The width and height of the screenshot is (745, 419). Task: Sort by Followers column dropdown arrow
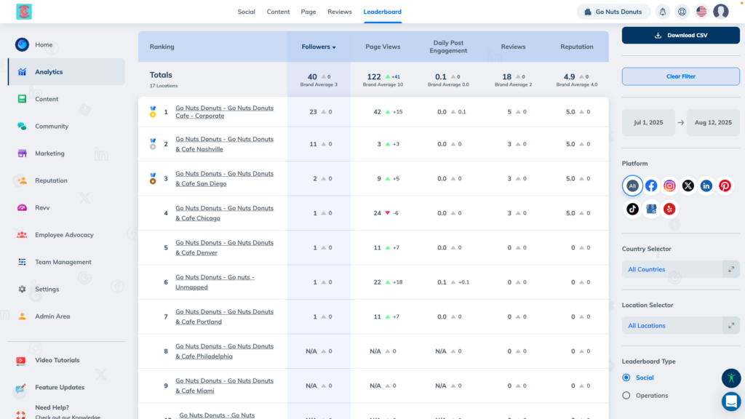tap(334, 47)
